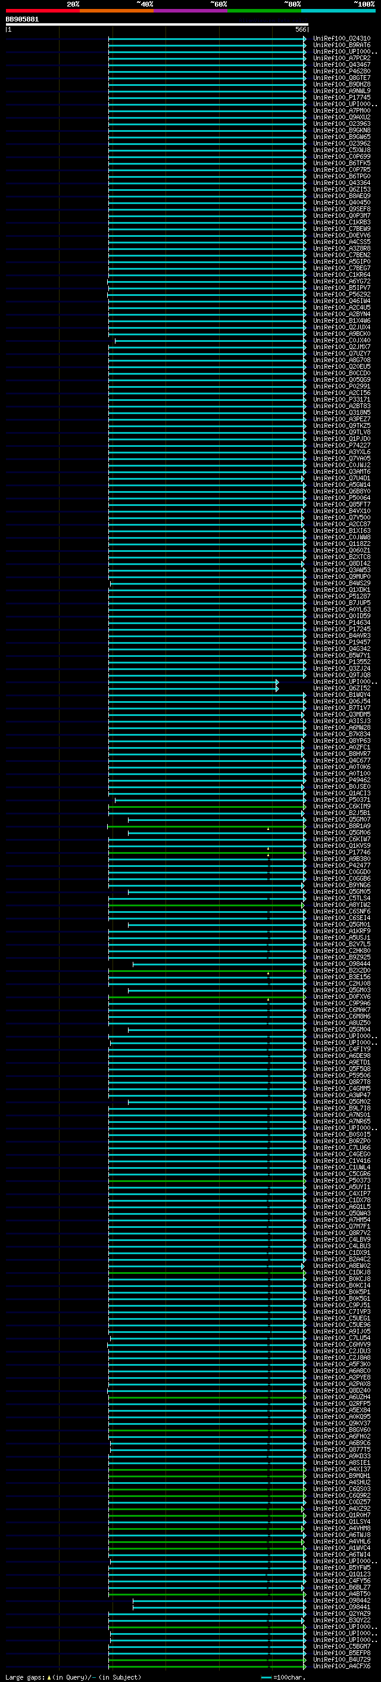Click the green ~80% identity legend bar

coord(264,11)
